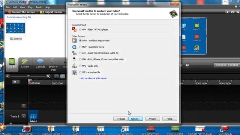Click the timeline undo arrow icon
The image size is (240, 135).
point(56,76)
